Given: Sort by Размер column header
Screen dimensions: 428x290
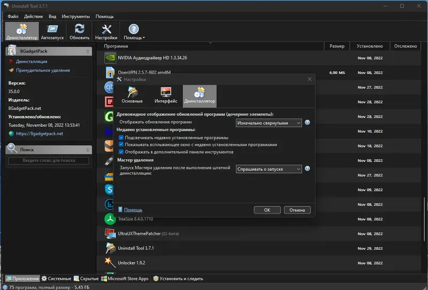Looking at the screenshot, I should point(337,46).
